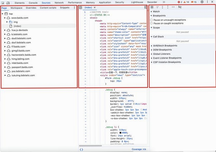Viewport: 216px width, 152px height.
Task: Open the customize DevTools three-dot menu
Action: [x=207, y=2]
